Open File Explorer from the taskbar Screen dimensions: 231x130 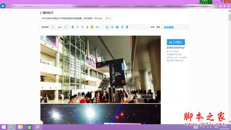click(x=20, y=127)
